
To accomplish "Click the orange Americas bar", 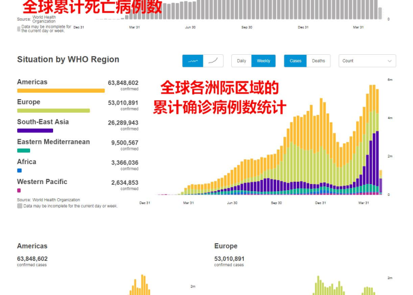I will click(x=61, y=91).
